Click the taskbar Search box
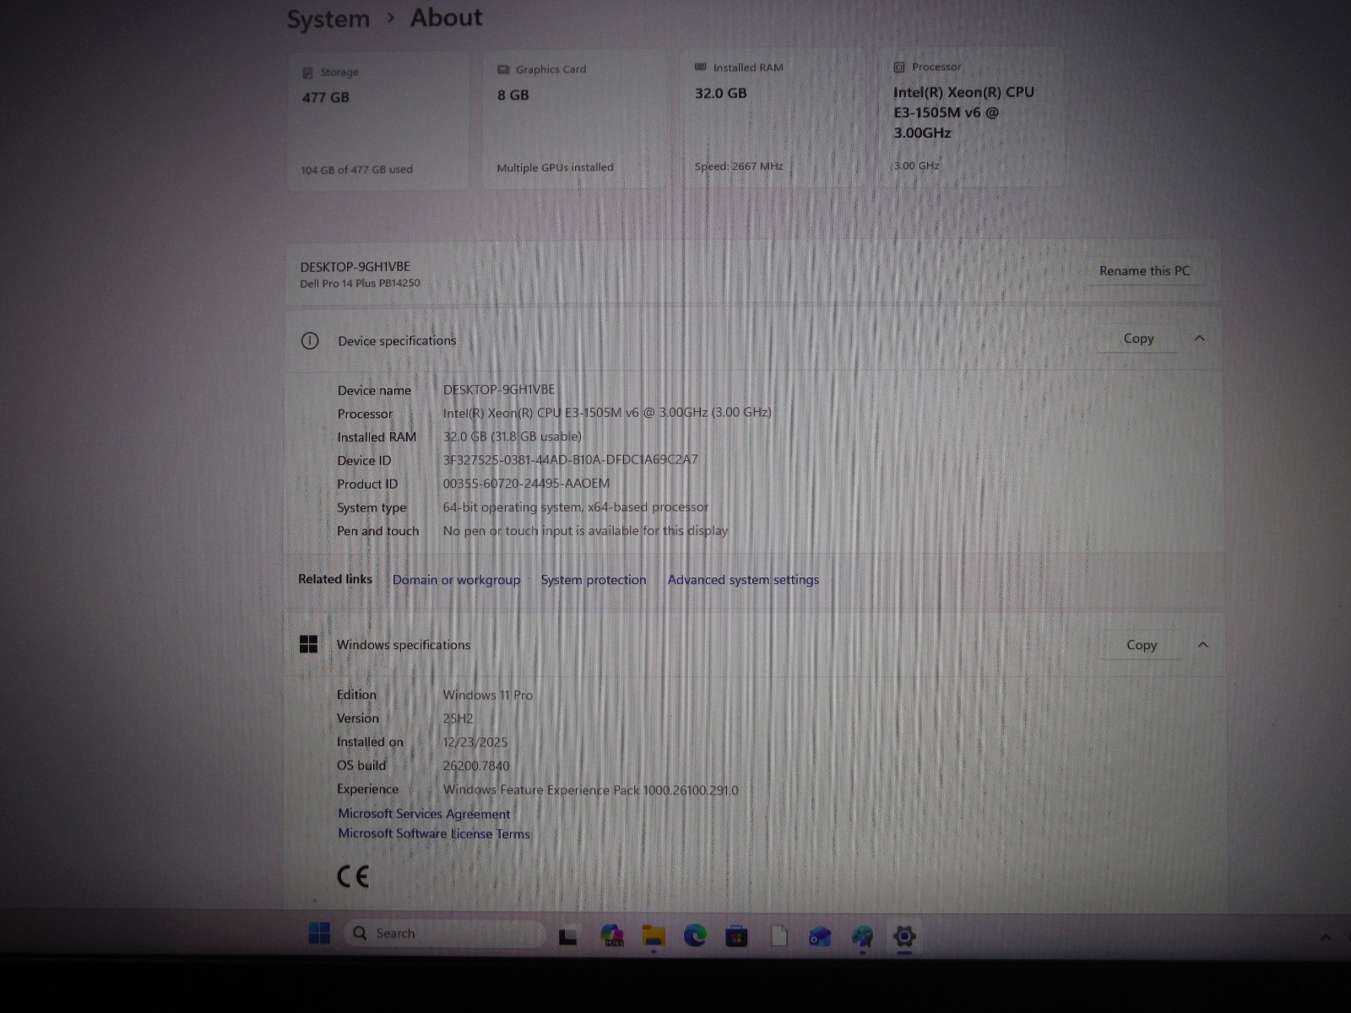Viewport: 1351px width, 1013px height. coord(445,934)
